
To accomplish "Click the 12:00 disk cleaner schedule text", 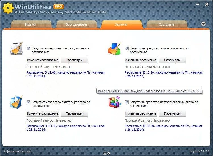I will [65, 74].
